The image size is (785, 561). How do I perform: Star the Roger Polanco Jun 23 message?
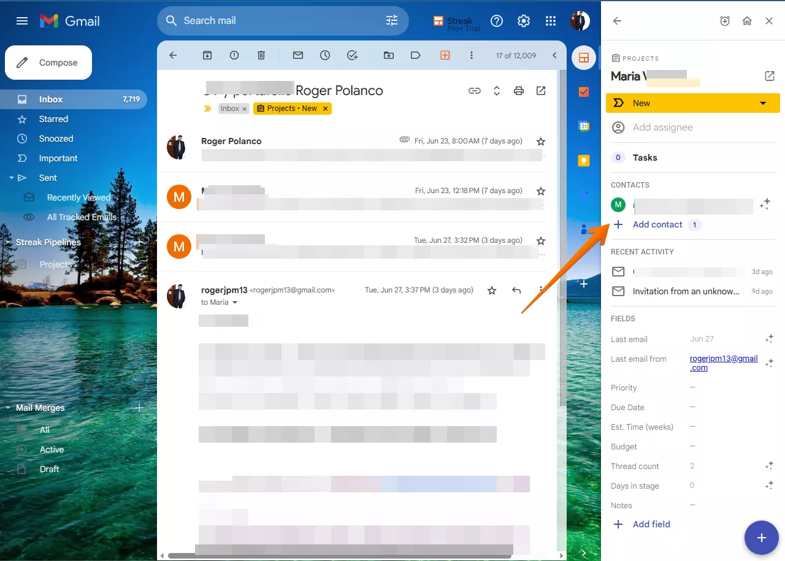pos(541,142)
